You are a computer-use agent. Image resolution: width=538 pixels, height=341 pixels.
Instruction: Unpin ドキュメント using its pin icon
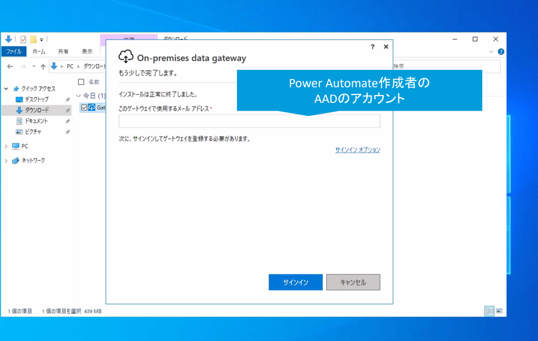tap(68, 121)
